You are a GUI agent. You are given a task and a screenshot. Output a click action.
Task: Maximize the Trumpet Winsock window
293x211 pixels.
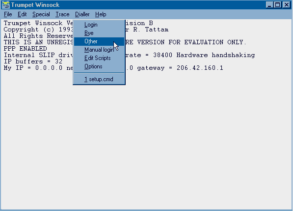pyautogui.click(x=277, y=5)
